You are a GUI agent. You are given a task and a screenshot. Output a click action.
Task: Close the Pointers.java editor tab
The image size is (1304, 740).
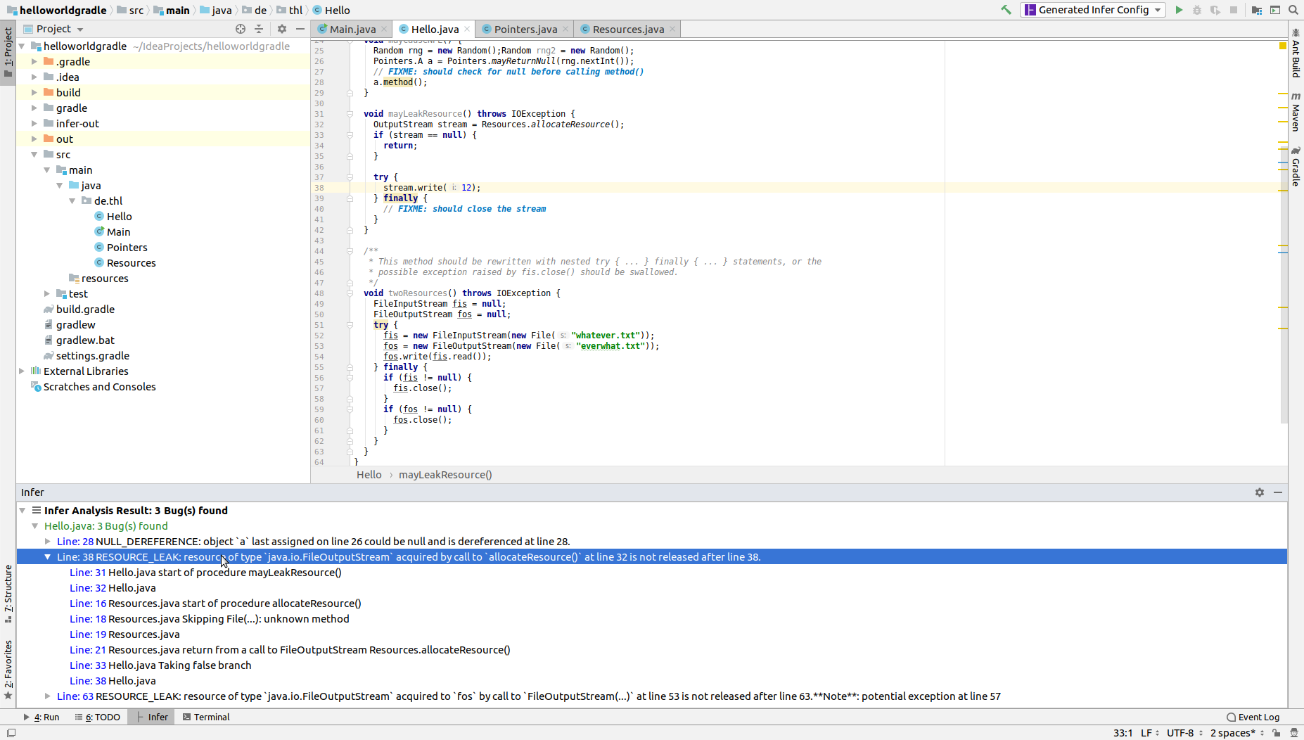point(565,29)
